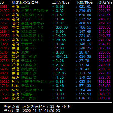Click the 联通|四川成都 server entry
Screen dimensions: 113x113
click(24, 57)
